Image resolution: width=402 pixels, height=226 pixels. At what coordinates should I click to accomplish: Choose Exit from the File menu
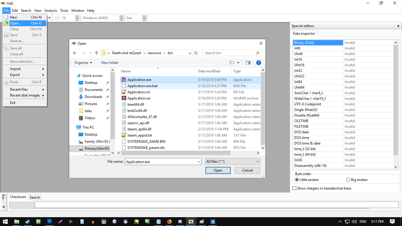(24, 103)
